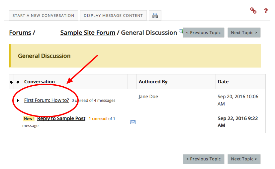Viewport: 275px width, 169px height.
Task: Click the printer icon button
Action: tap(155, 16)
